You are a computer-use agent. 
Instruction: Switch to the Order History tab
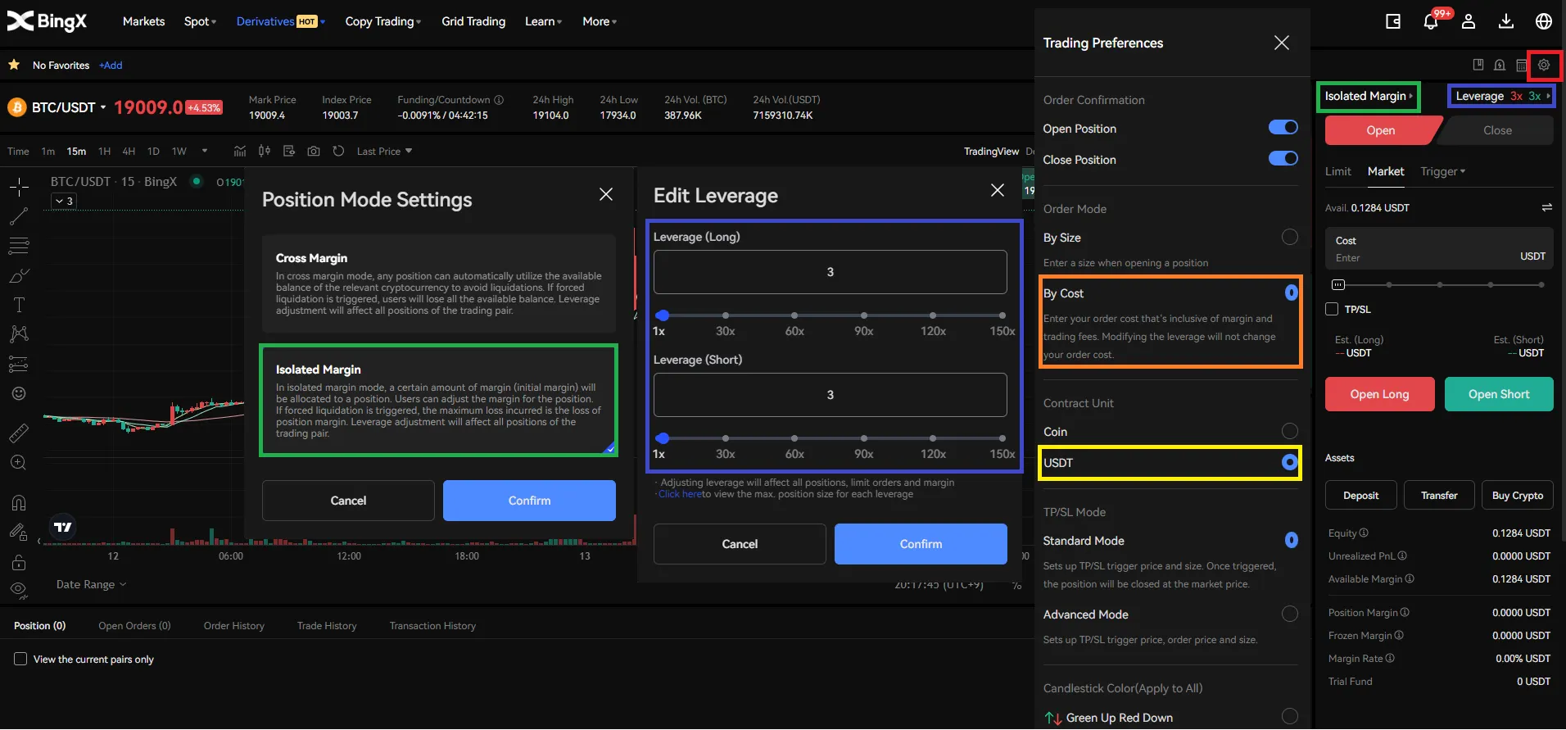pos(234,626)
